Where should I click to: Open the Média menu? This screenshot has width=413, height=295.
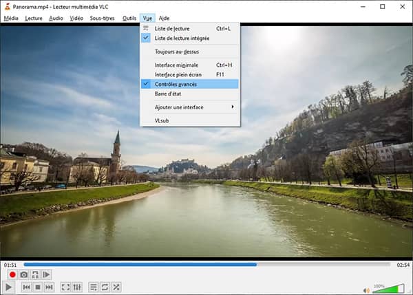click(x=11, y=18)
